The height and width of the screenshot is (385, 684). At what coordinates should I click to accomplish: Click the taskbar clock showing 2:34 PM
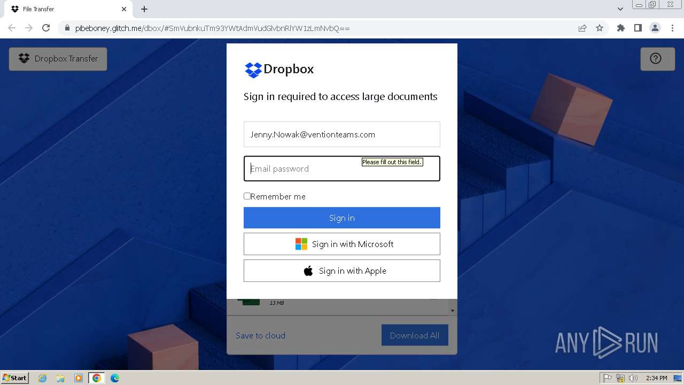[656, 378]
